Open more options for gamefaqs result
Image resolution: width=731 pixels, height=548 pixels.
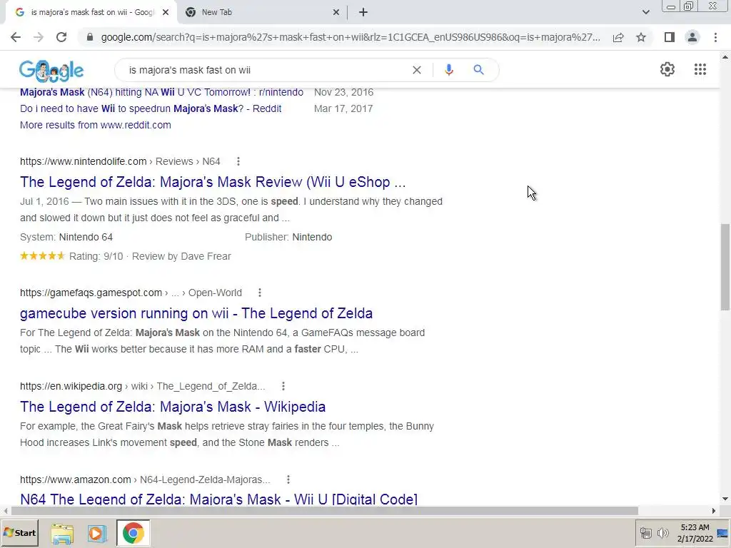pyautogui.click(x=260, y=293)
